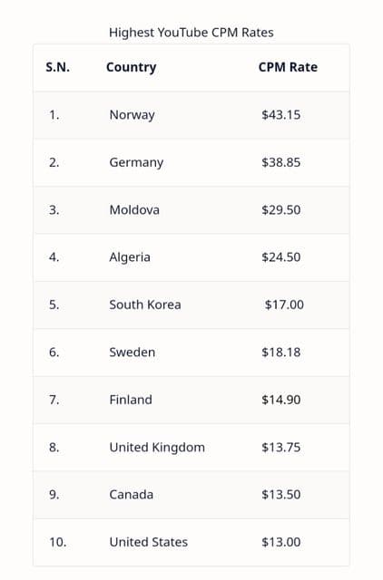Screen dimensions: 383x580
Task: Select the Germany row country name
Action: coord(136,163)
